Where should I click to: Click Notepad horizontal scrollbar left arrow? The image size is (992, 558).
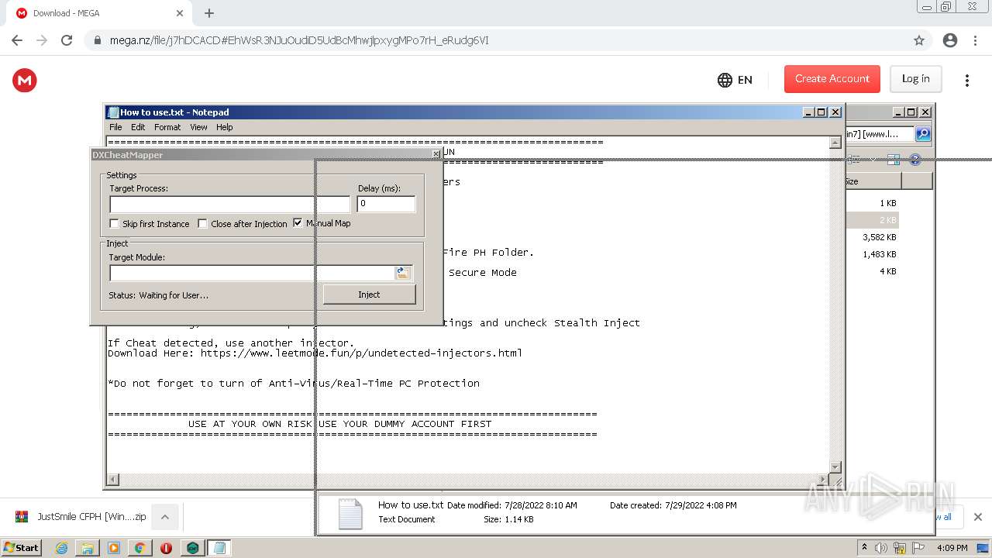113,480
